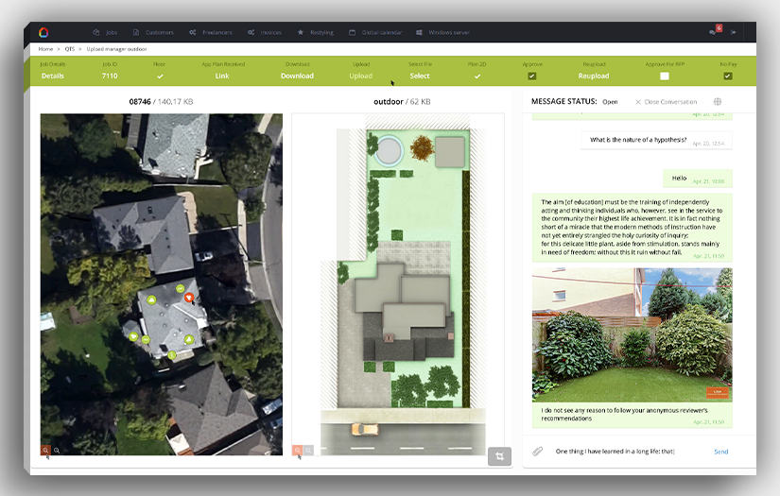Click the globe icon in message header
The height and width of the screenshot is (496, 780).
[718, 102]
